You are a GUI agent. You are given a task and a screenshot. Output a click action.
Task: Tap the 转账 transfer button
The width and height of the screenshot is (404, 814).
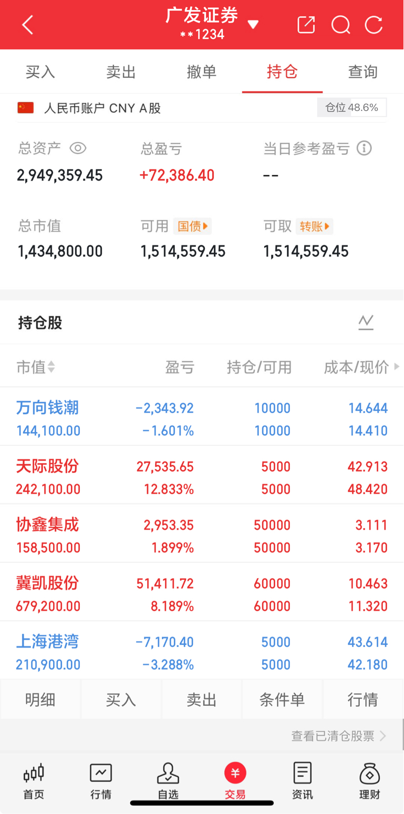click(314, 226)
